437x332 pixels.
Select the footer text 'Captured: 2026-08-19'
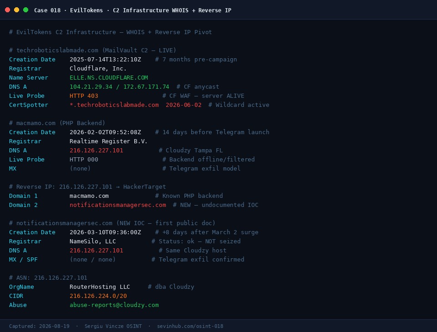click(39, 326)
